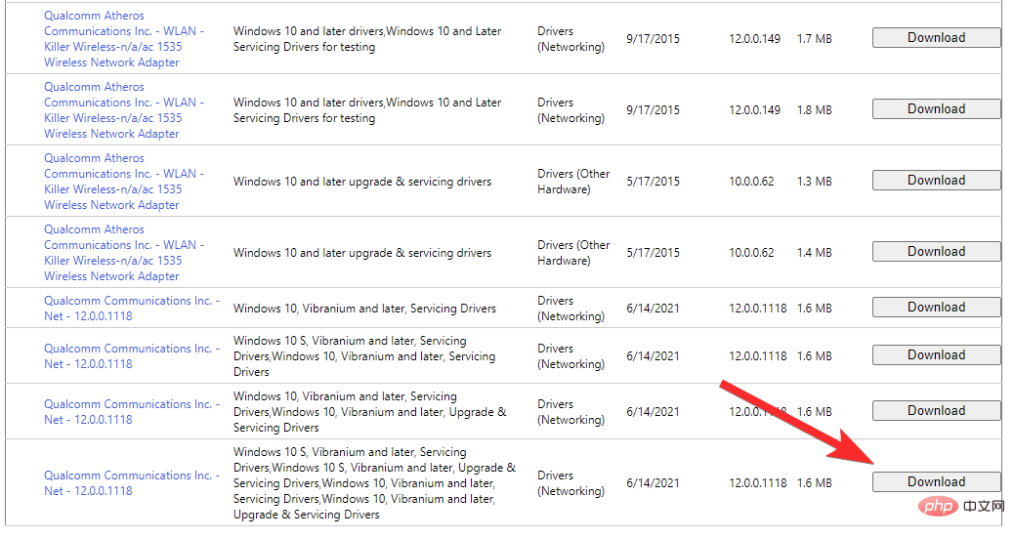Click Drivers (Other Hardware) in the 1.4 MB row

point(573,252)
